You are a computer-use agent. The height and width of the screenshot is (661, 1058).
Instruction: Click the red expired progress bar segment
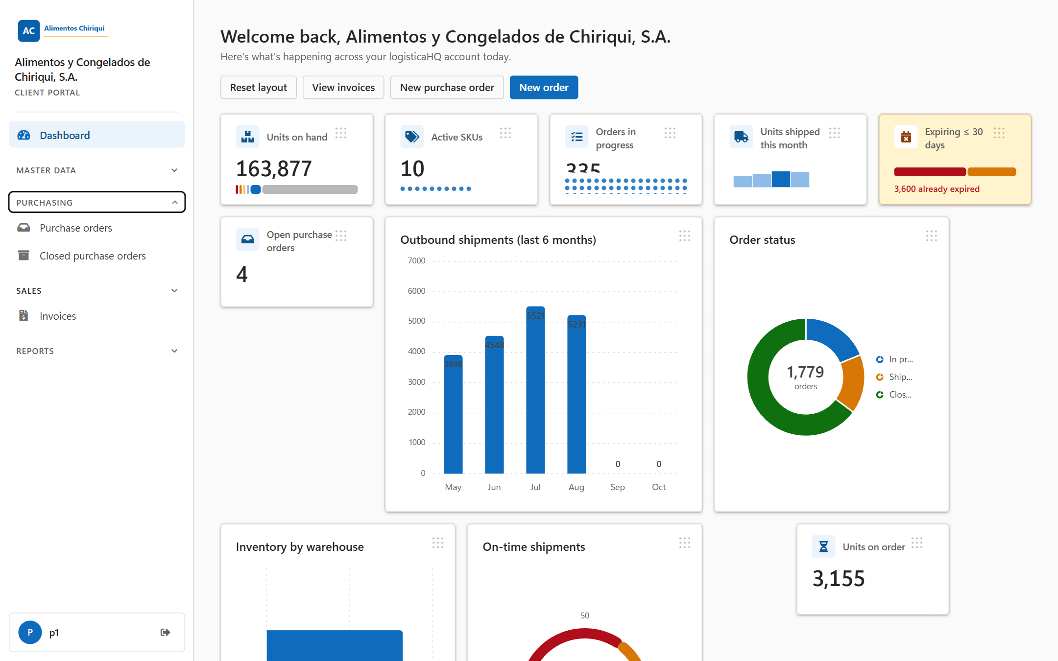tap(930, 172)
